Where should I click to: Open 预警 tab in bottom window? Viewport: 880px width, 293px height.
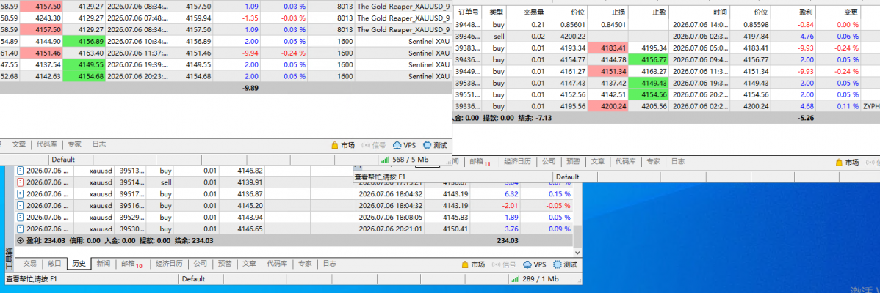pyautogui.click(x=225, y=264)
